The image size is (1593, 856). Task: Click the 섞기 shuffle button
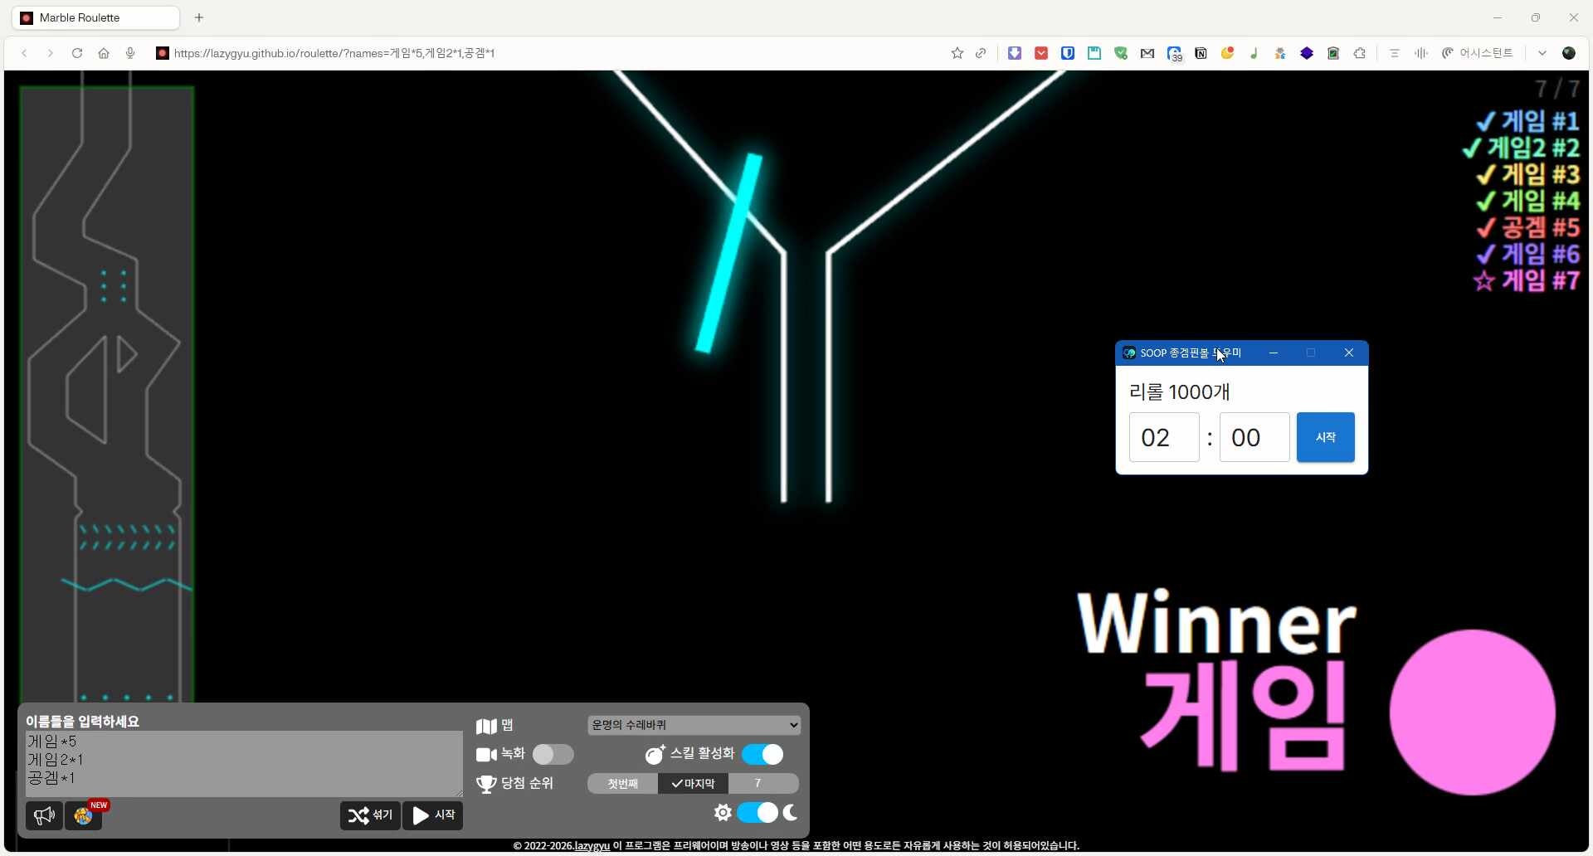(x=370, y=816)
